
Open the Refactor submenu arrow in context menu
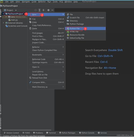tap(63, 47)
